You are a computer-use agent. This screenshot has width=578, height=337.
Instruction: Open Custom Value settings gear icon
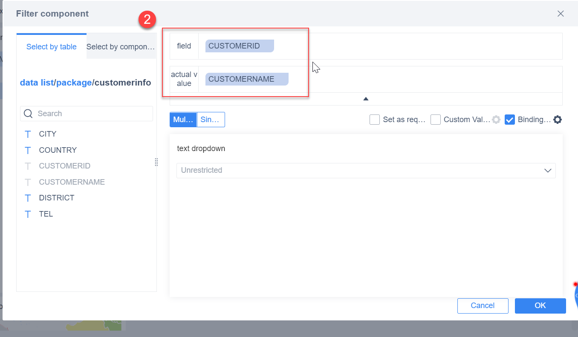click(496, 120)
